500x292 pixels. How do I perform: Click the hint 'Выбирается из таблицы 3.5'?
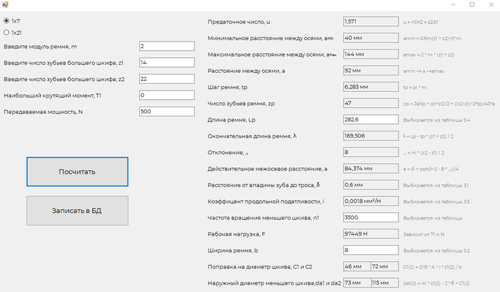point(437,202)
